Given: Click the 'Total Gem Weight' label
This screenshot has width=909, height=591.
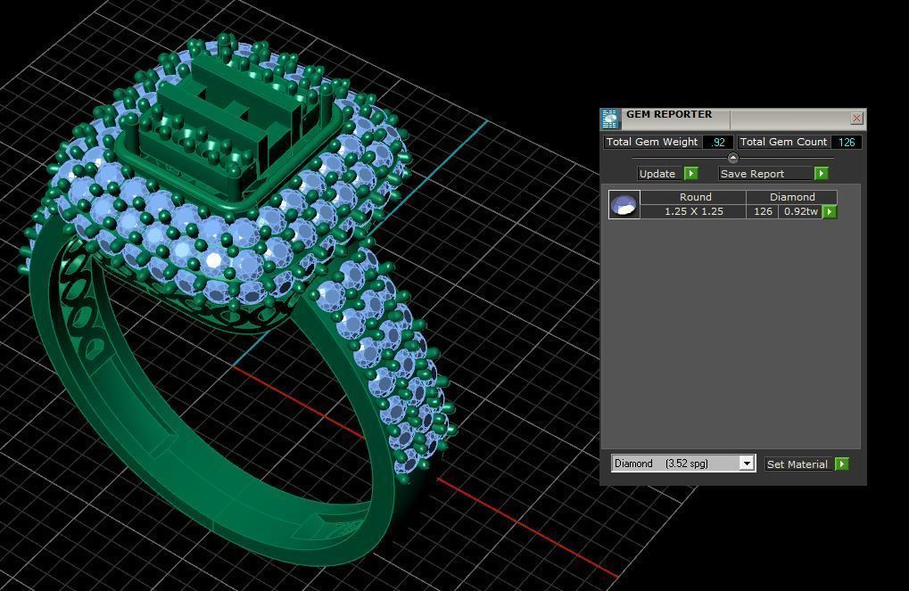Looking at the screenshot, I should 653,142.
